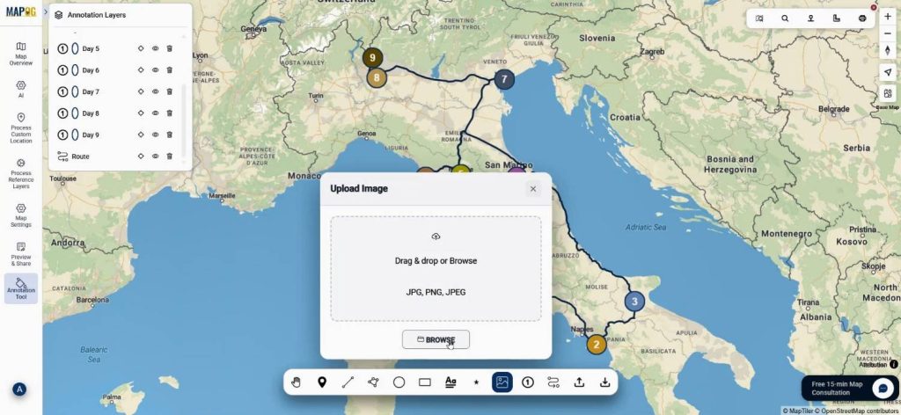
Task: Open the AI sidebar item
Action: (21, 89)
